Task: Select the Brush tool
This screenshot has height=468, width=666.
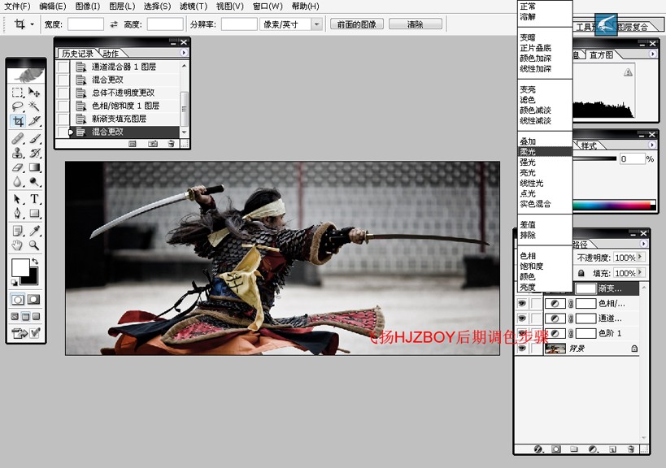Action: (34, 139)
